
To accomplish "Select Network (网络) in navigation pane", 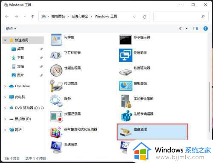I will [18, 130].
